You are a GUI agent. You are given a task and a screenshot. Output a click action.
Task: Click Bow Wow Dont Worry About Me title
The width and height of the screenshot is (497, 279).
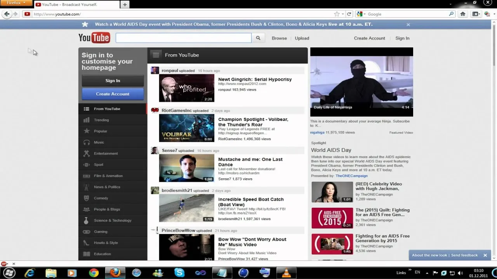[x=252, y=242]
